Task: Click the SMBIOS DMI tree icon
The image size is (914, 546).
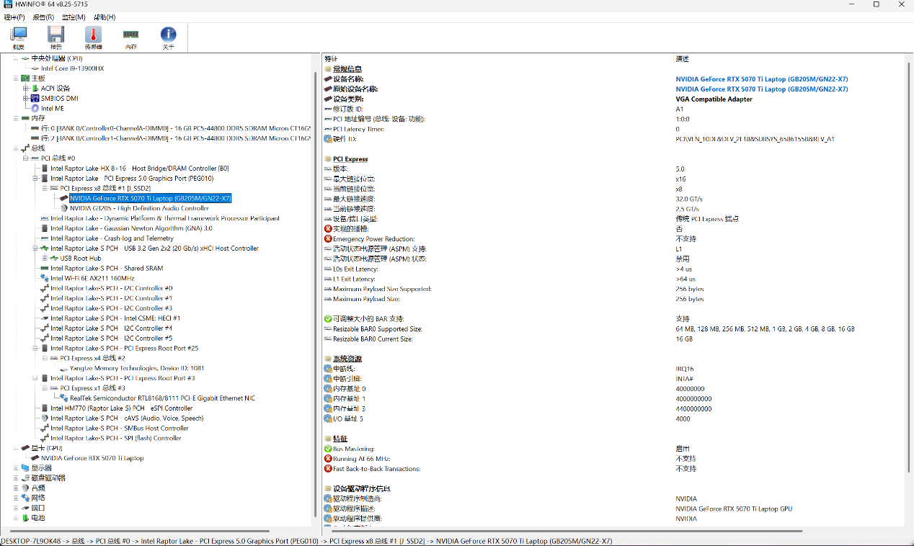Action: (35, 99)
